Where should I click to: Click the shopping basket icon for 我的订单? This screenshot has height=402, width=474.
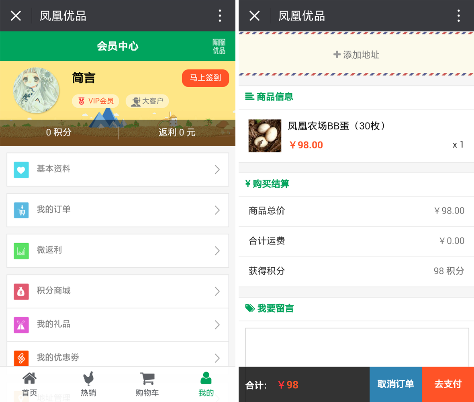(x=21, y=210)
